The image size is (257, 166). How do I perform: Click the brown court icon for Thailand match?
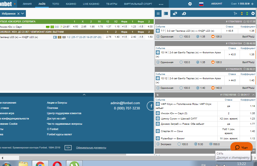point(60,37)
